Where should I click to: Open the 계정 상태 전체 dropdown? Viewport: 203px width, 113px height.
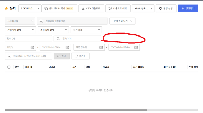click(53, 30)
